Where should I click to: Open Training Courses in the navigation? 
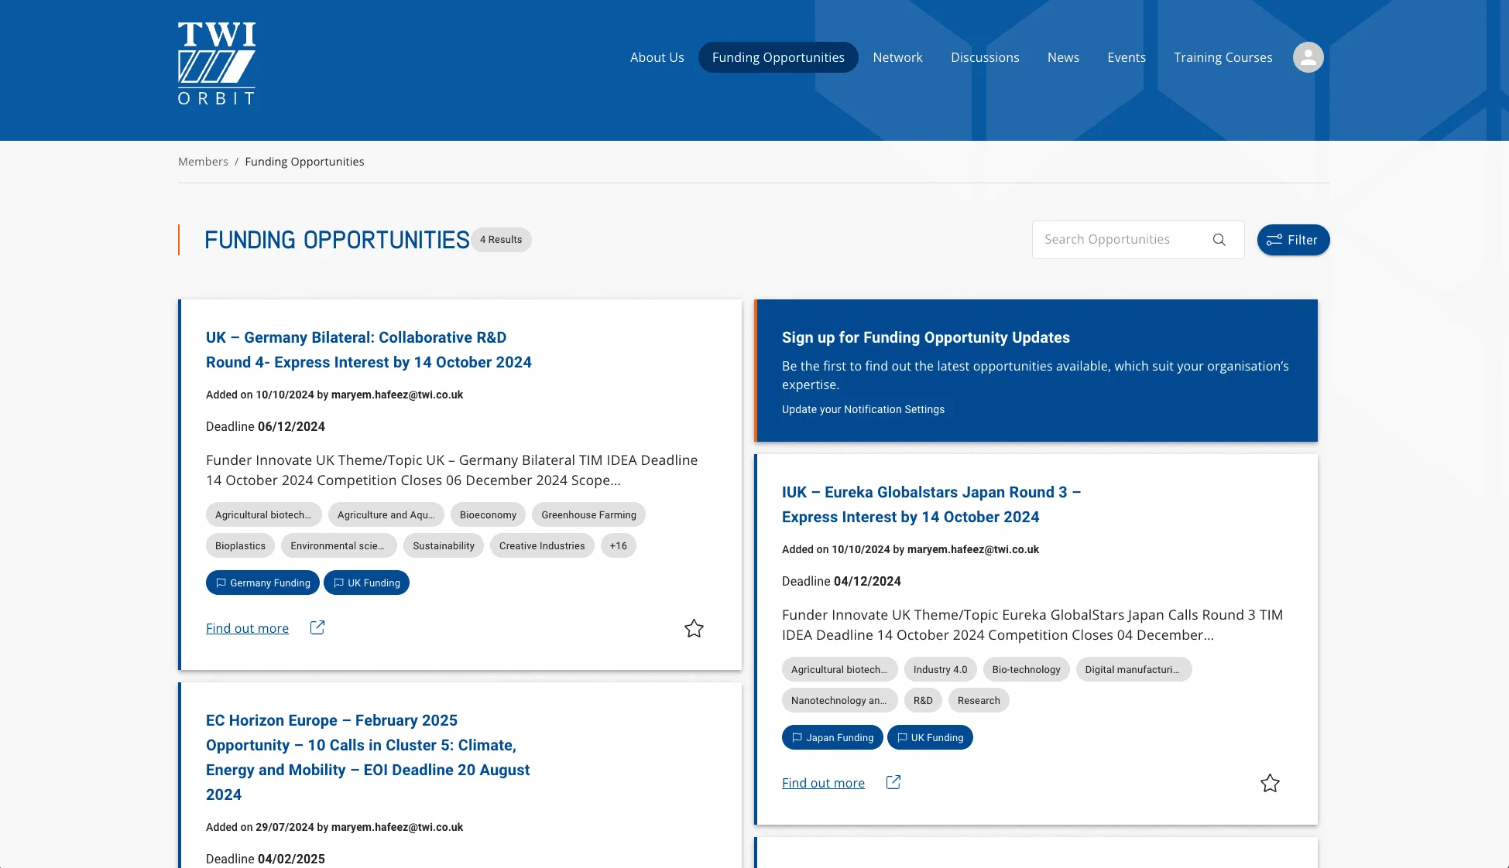[x=1223, y=57]
